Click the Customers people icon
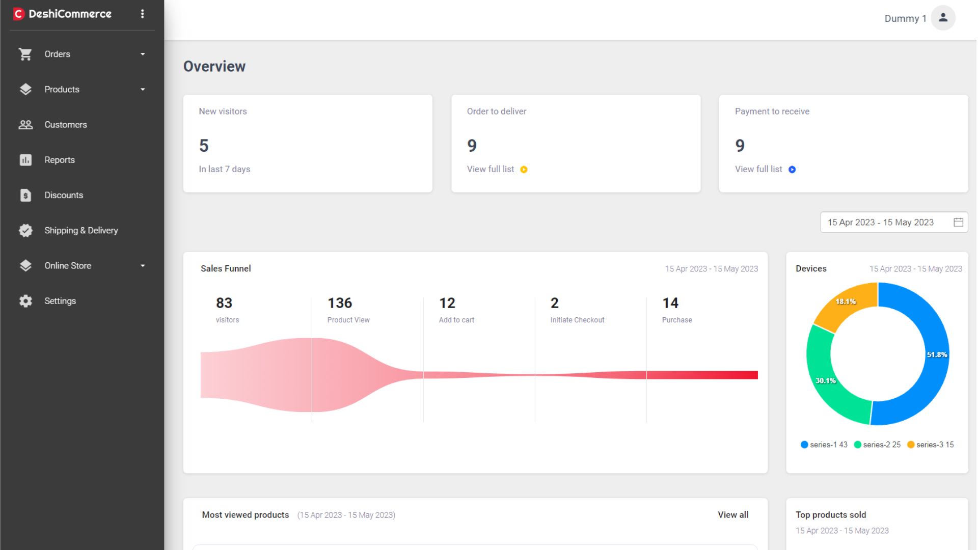The image size is (978, 550). click(25, 125)
